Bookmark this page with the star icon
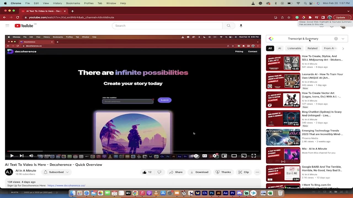 (289, 17)
